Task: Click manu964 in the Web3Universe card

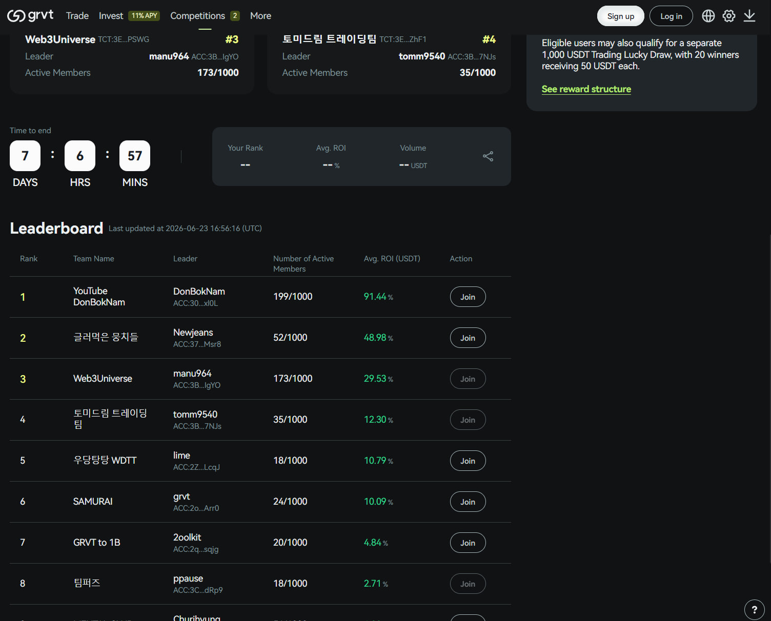Action: point(169,56)
